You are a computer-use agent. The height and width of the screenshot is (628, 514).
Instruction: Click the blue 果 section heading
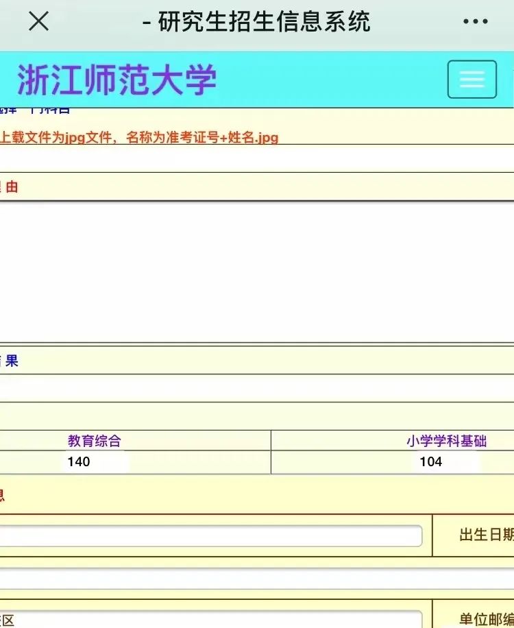tap(11, 361)
